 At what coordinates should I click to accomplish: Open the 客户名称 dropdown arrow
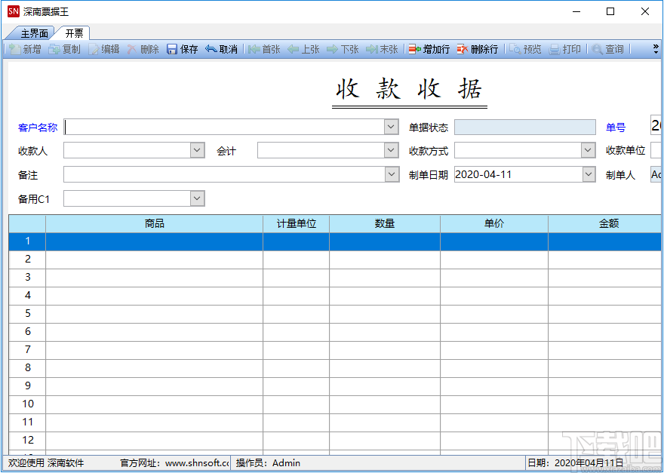[391, 127]
